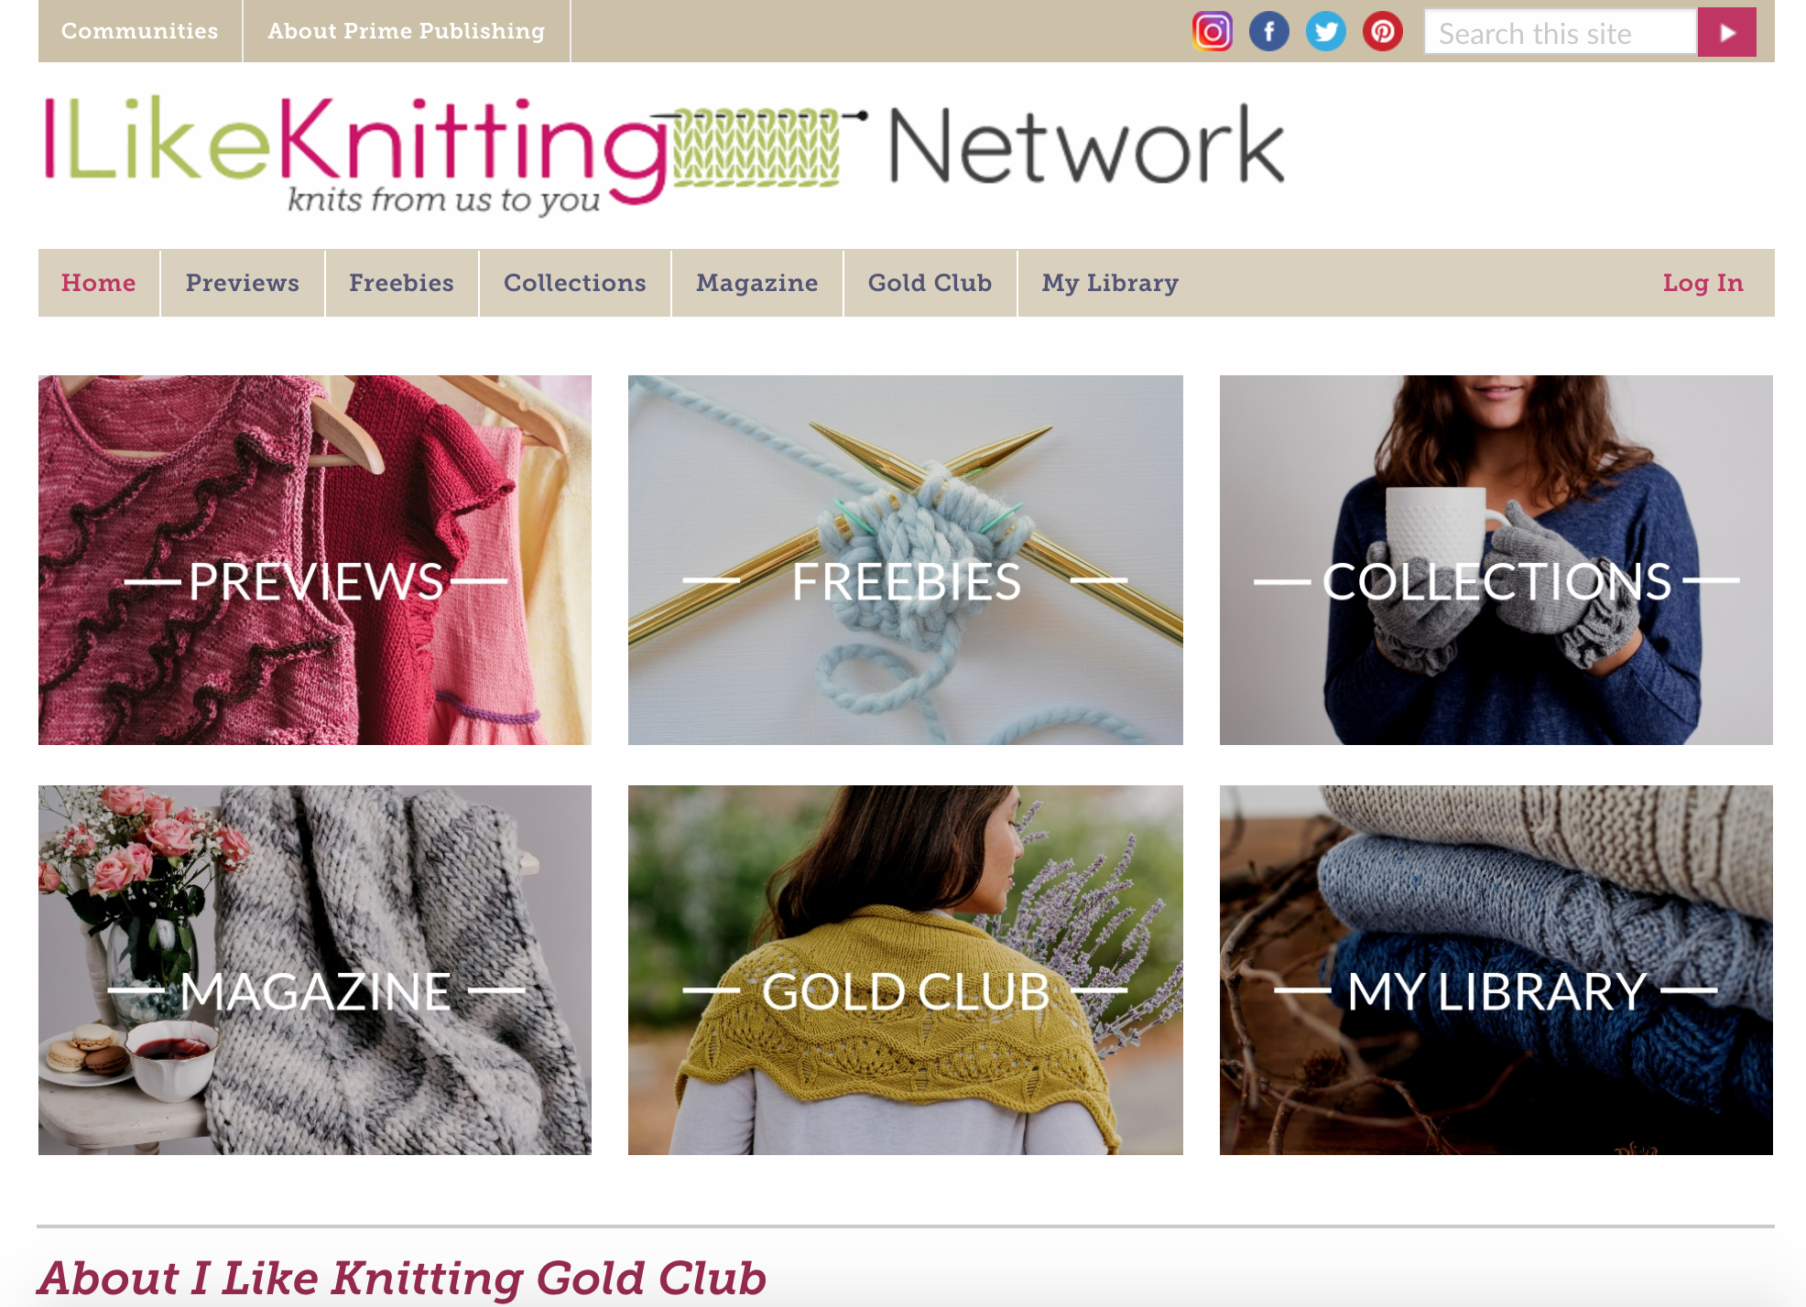The height and width of the screenshot is (1307, 1806).
Task: Open the Twitter social icon
Action: click(1325, 32)
